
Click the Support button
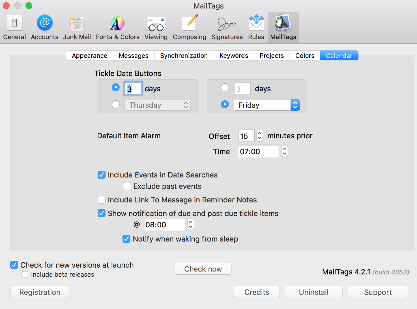378,292
